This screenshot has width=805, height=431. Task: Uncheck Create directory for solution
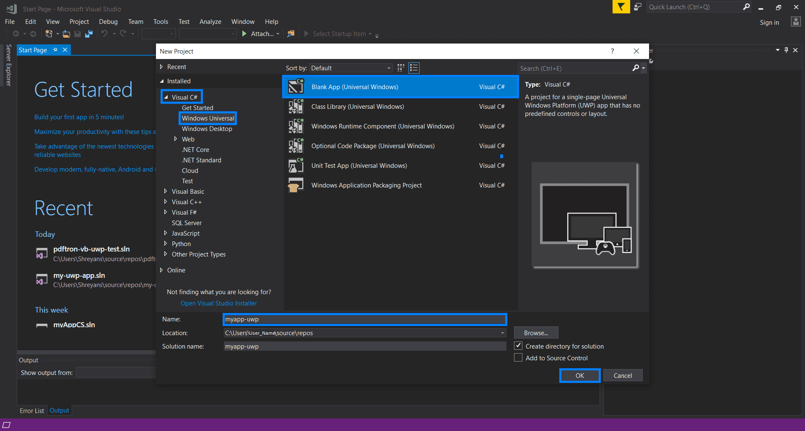(519, 346)
